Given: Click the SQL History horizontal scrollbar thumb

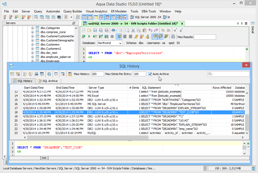Looking at the screenshot, I should pyautogui.click(x=88, y=138).
